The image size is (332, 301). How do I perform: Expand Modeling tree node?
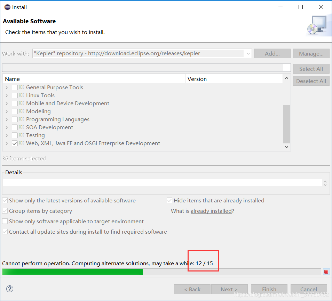click(7, 111)
